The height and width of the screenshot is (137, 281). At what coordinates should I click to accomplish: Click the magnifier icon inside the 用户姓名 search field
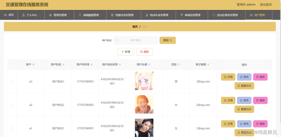117,40
